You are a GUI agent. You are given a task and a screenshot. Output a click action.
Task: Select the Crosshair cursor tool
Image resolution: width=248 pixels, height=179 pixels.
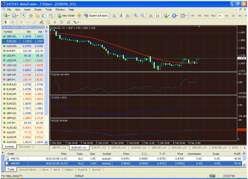coord(13,22)
